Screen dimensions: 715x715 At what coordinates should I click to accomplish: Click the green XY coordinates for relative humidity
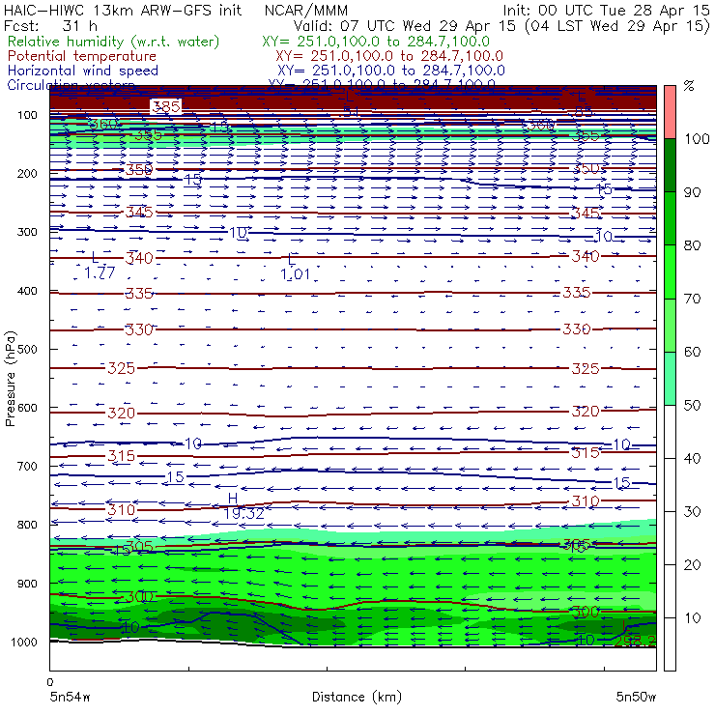click(376, 42)
